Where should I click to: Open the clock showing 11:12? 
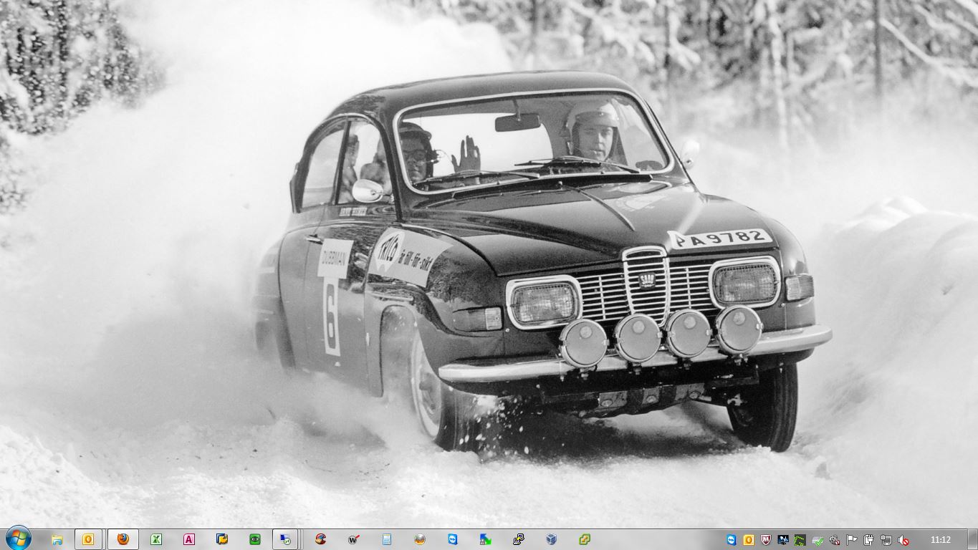click(x=941, y=540)
